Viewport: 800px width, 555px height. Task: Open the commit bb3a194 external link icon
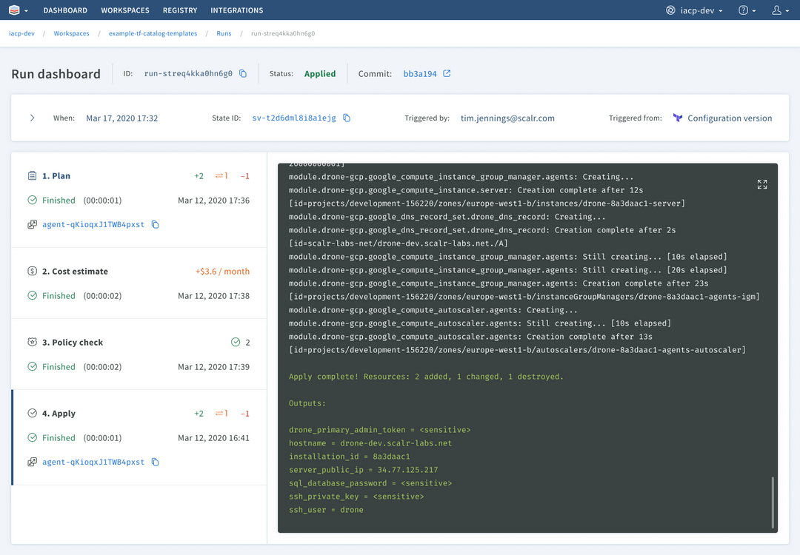[x=446, y=73]
